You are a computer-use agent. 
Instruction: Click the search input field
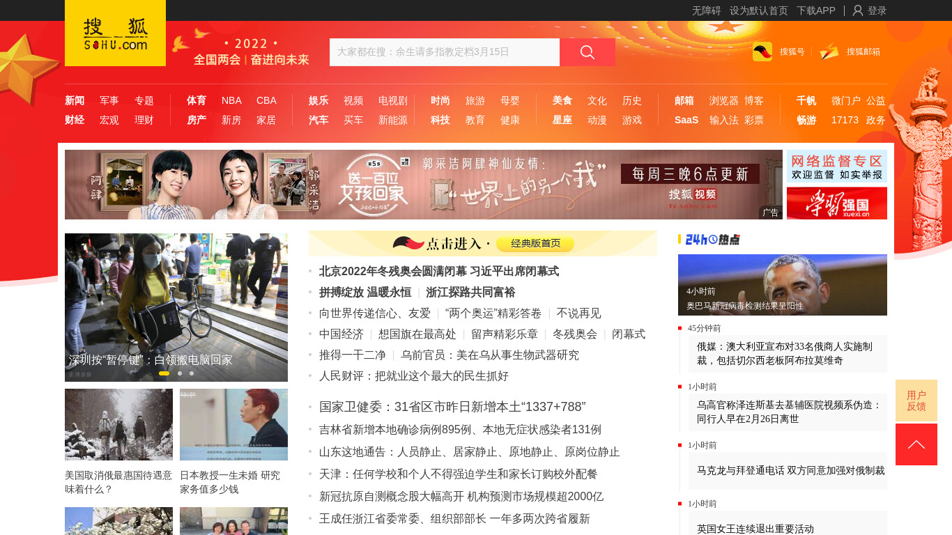445,52
